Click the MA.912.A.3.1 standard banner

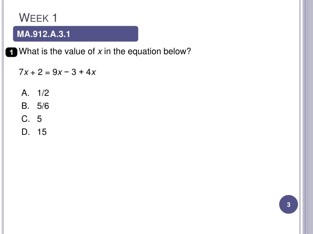coord(75,34)
